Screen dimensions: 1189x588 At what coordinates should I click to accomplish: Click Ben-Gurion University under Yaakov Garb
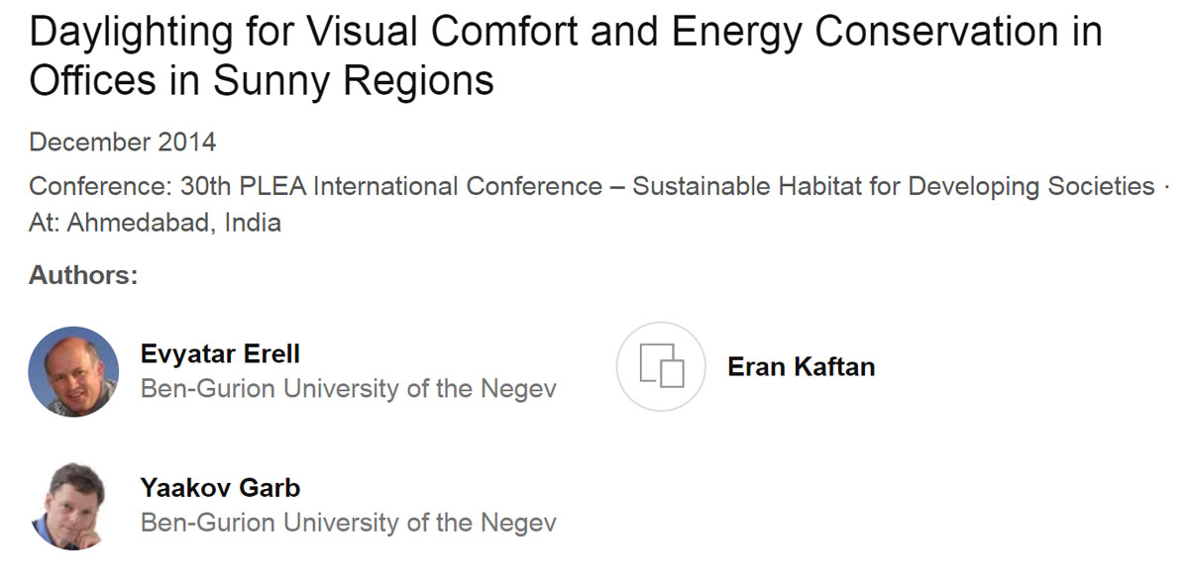[348, 523]
